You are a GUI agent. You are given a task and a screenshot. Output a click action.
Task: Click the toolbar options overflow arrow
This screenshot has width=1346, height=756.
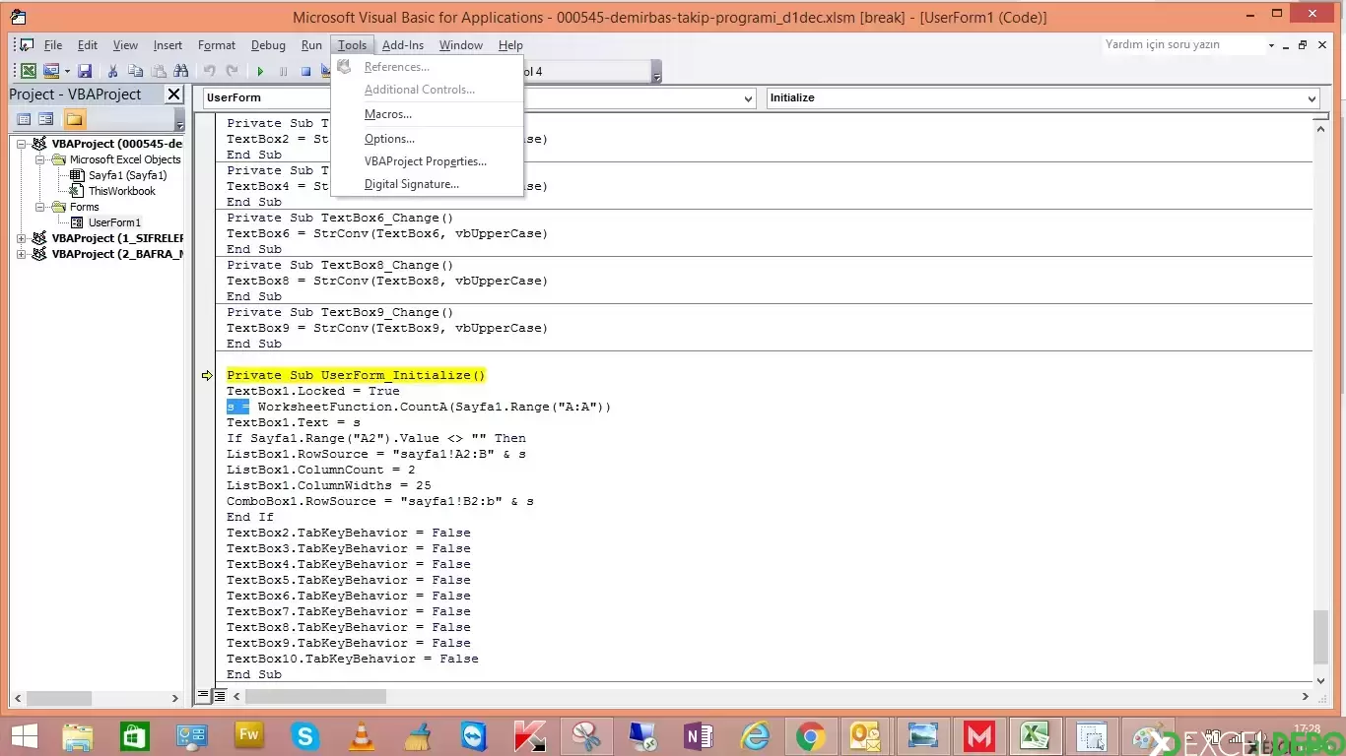click(657, 72)
